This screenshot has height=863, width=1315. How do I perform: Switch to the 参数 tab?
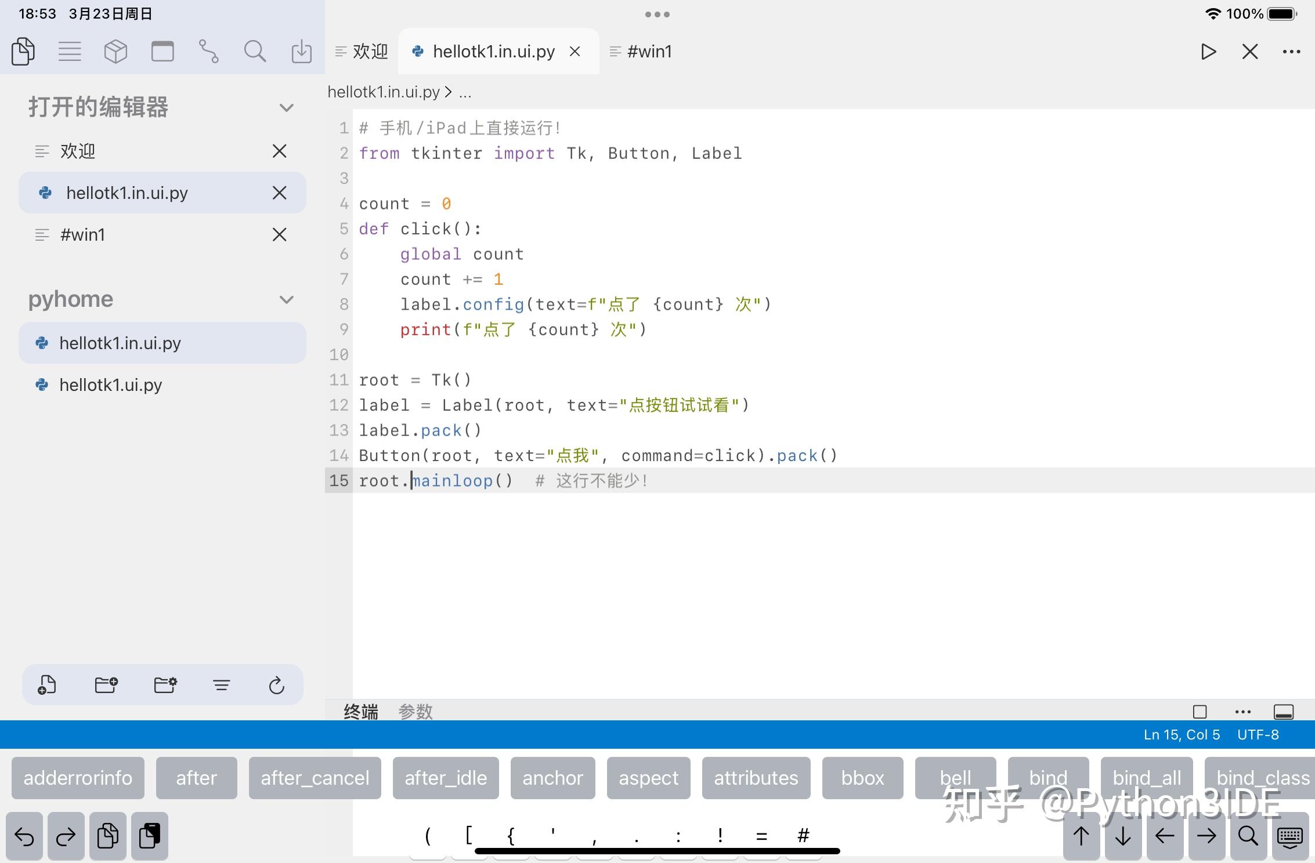click(x=416, y=712)
